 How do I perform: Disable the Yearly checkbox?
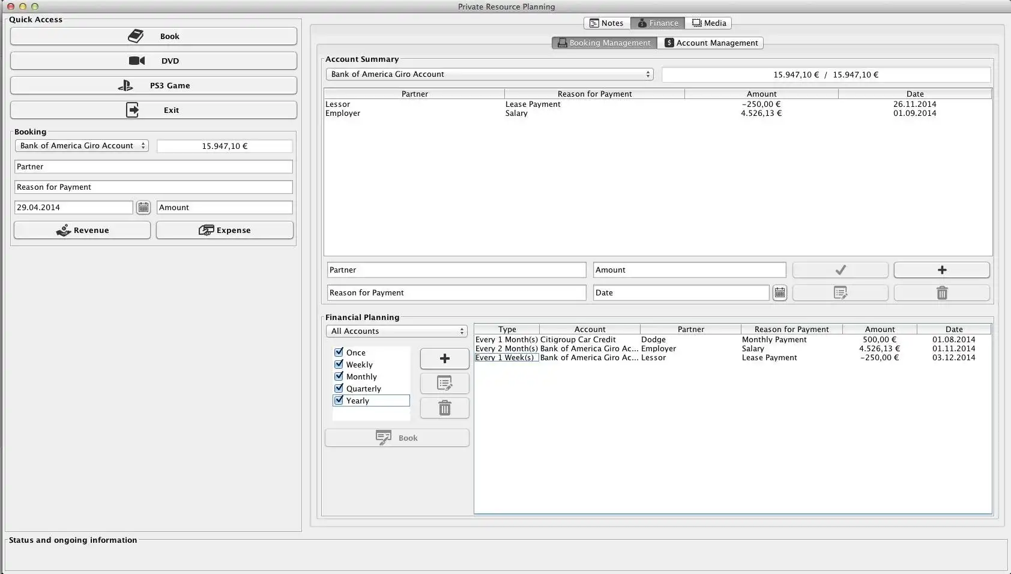click(x=339, y=400)
